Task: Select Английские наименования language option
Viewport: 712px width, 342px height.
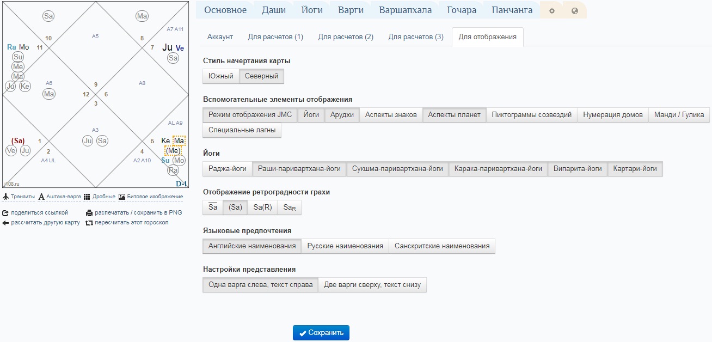Action: coord(252,246)
